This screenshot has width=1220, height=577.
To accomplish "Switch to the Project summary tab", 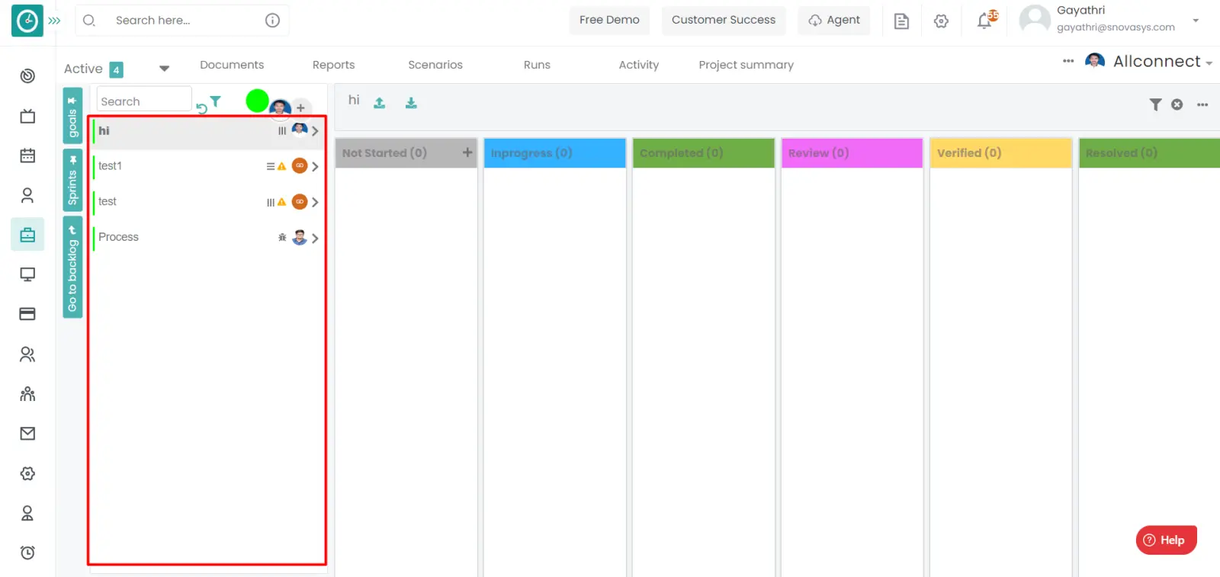I will [746, 65].
